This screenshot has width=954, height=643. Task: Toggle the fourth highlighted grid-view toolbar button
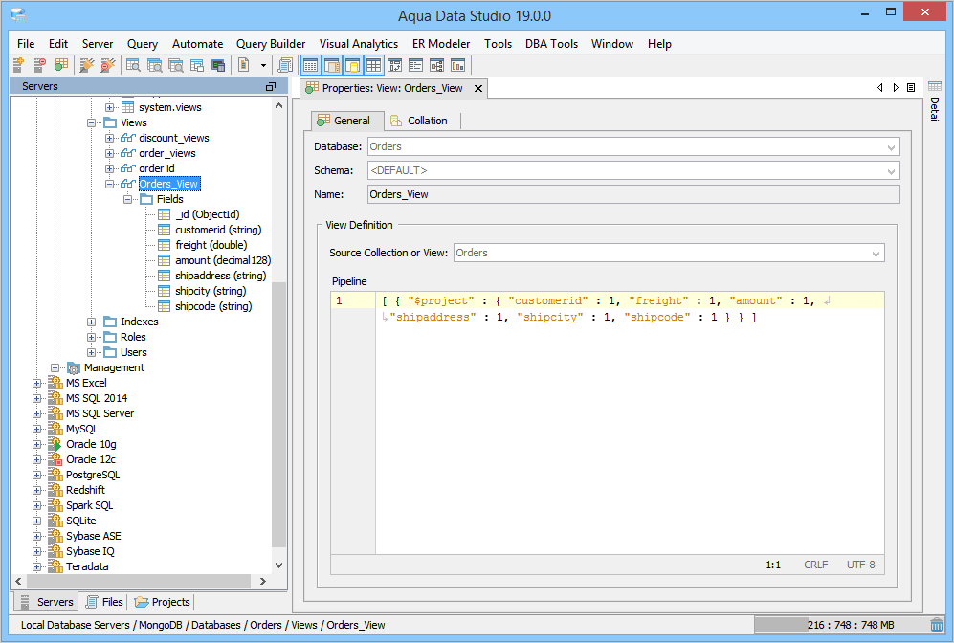tap(373, 65)
